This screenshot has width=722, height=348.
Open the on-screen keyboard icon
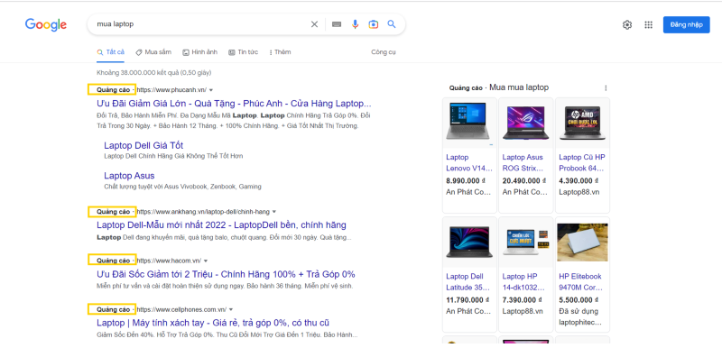click(337, 24)
